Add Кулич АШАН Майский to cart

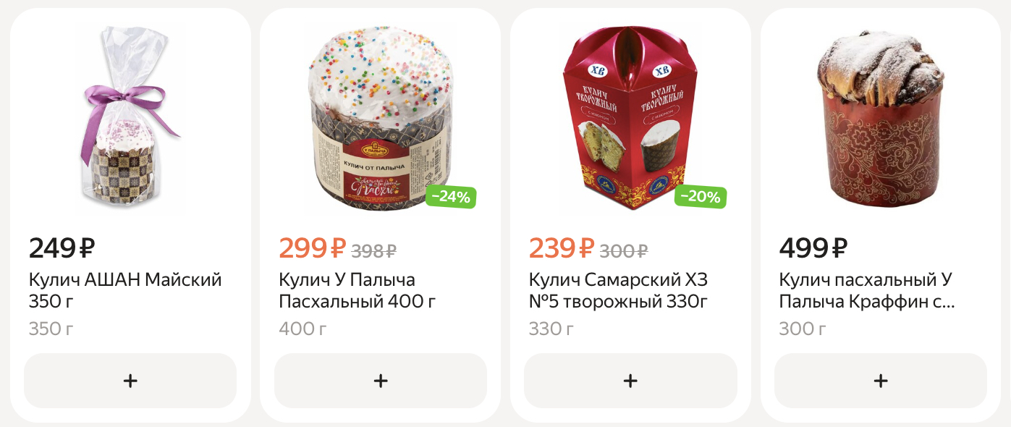coord(130,381)
